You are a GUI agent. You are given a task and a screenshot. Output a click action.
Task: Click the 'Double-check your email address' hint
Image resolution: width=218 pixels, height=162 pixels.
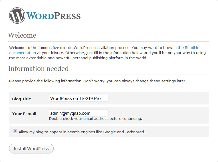click(95, 118)
